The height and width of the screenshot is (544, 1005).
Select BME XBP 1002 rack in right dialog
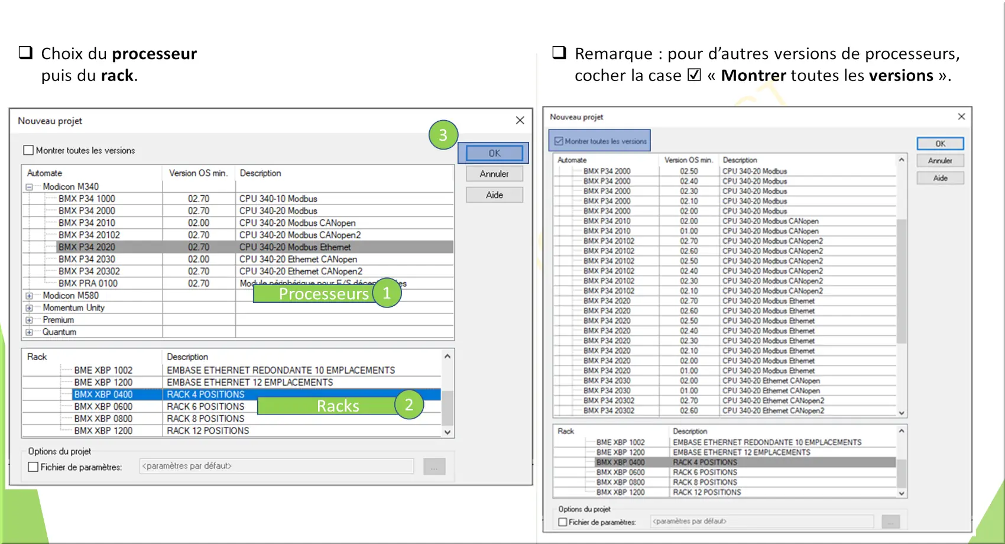point(620,442)
